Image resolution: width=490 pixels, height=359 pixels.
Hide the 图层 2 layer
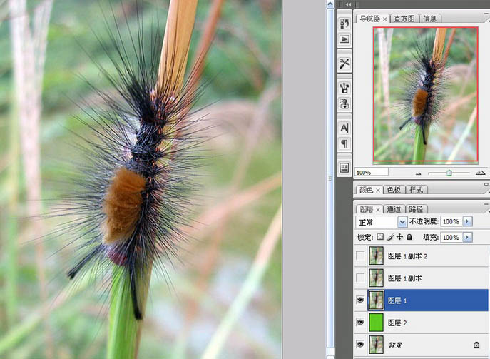pos(360,323)
